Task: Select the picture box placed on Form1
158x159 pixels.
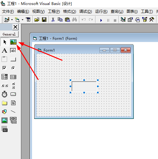Action: [x=84, y=86]
